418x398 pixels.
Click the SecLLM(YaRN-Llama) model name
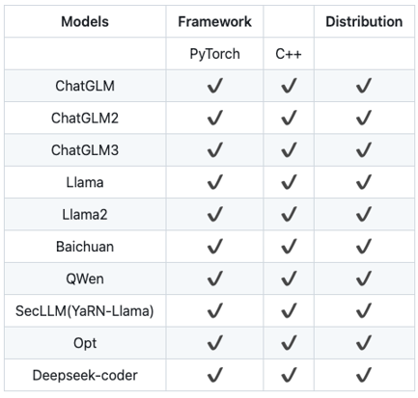click(x=85, y=311)
